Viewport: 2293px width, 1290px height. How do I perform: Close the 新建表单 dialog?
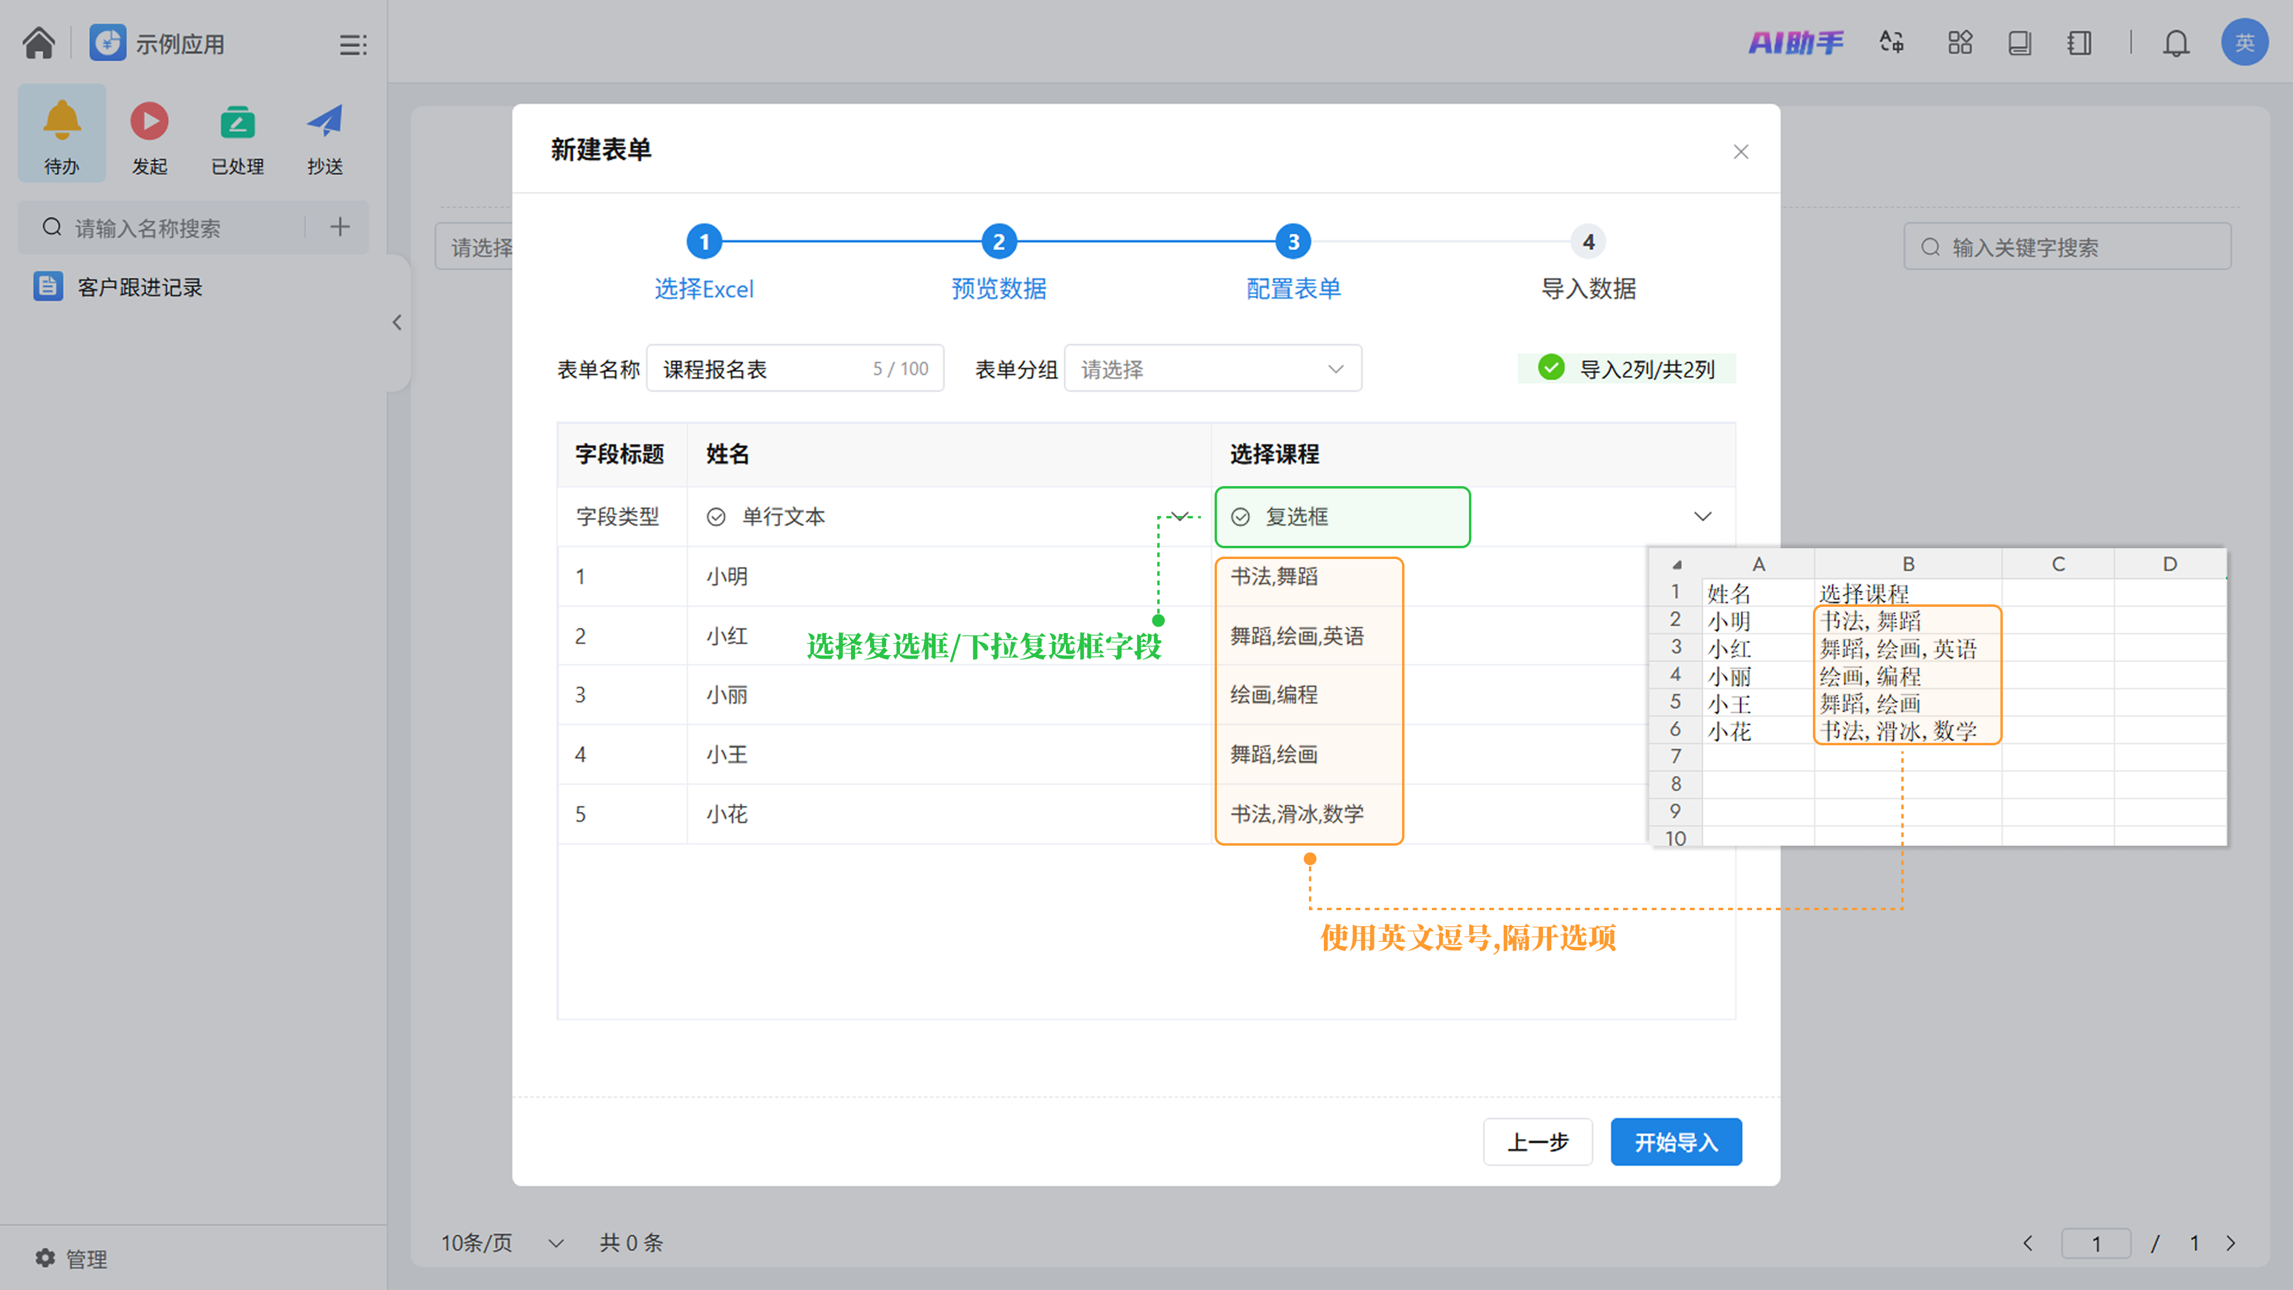pyautogui.click(x=1740, y=152)
